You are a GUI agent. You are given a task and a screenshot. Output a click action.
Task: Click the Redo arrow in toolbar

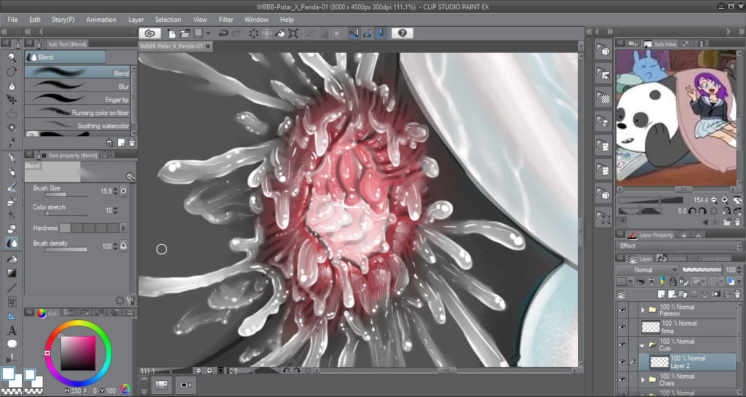pos(238,33)
